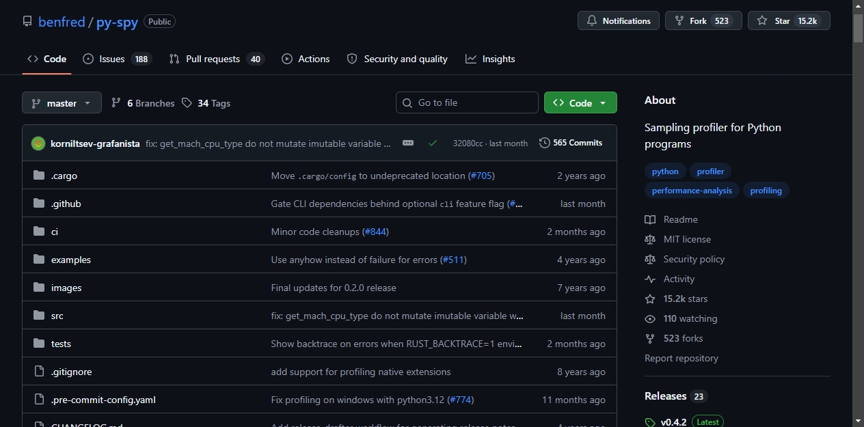This screenshot has height=427, width=864.
Task: Open pull request #844 link
Action: (376, 232)
